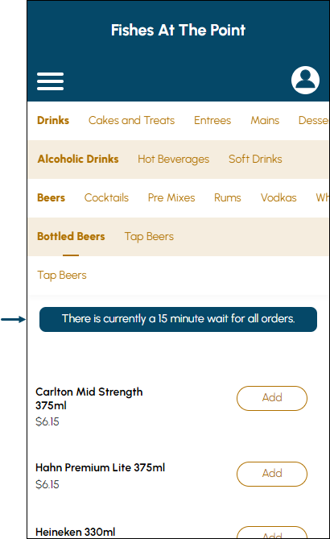Show the Cocktails list
The width and height of the screenshot is (330, 539).
point(106,197)
